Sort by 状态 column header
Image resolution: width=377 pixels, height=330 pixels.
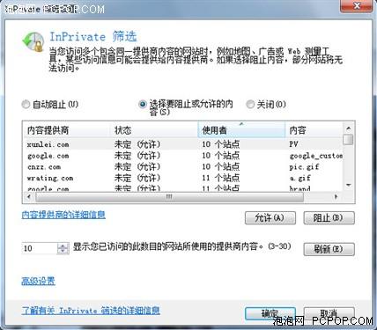154,130
